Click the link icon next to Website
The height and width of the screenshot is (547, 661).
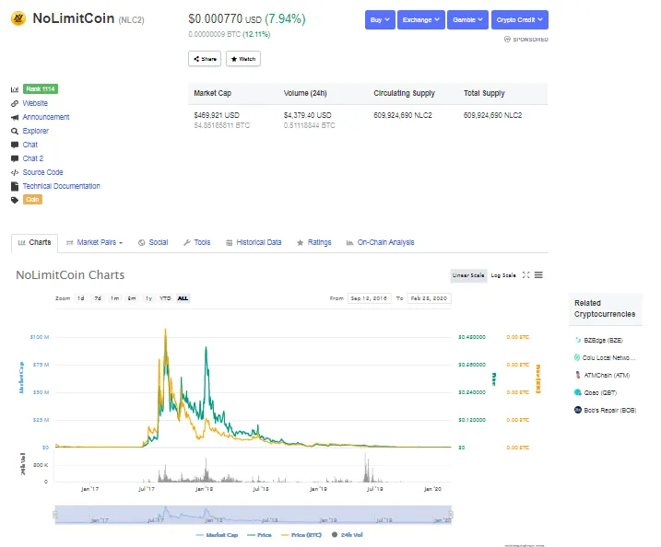pyautogui.click(x=15, y=103)
